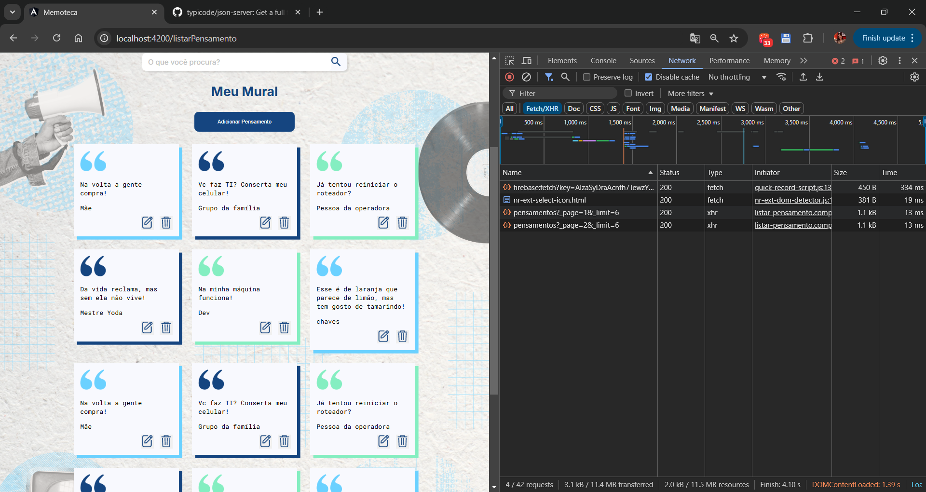Uncheck Disable cache
926x492 pixels.
649,77
